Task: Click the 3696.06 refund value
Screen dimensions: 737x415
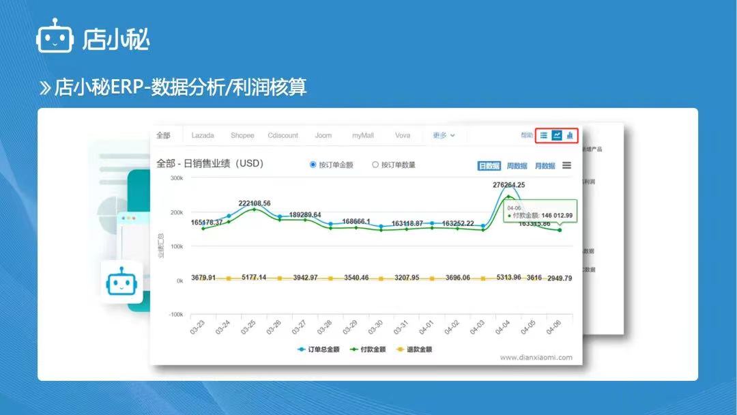Action: tap(458, 278)
